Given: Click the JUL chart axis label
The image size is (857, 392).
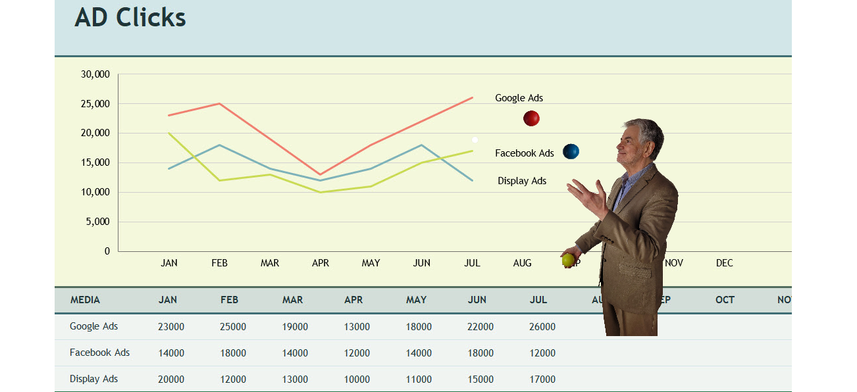Looking at the screenshot, I should click(472, 263).
